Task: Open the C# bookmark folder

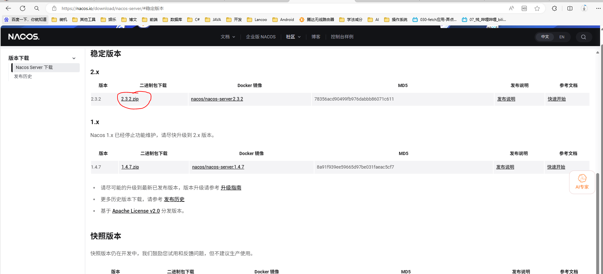Action: pyautogui.click(x=194, y=20)
